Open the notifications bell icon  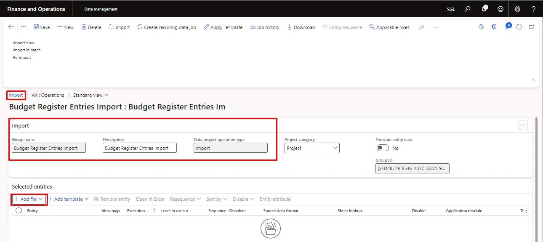[484, 9]
